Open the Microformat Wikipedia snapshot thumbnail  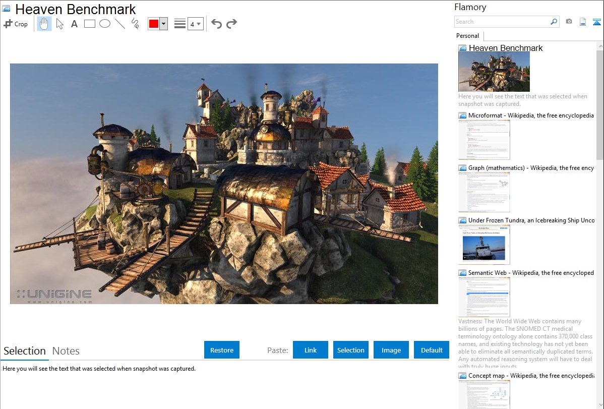484,140
